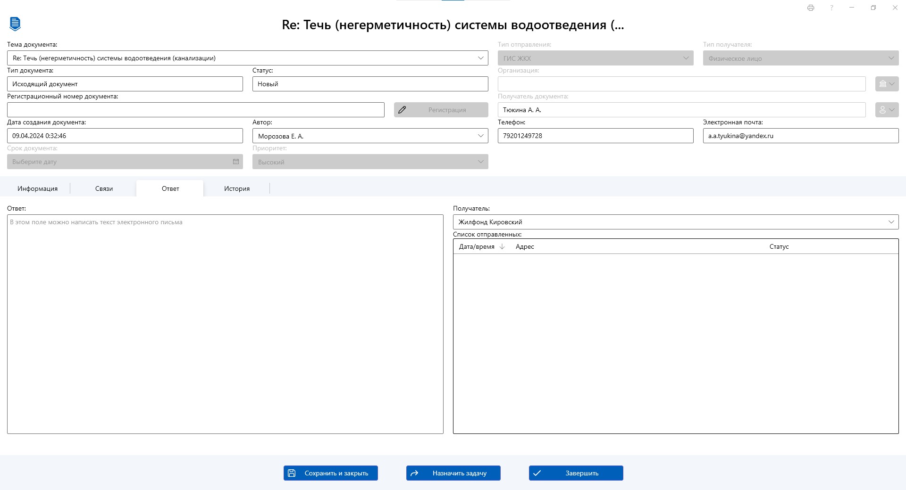The width and height of the screenshot is (906, 490).
Task: Click the Адрес column header
Action: [525, 246]
